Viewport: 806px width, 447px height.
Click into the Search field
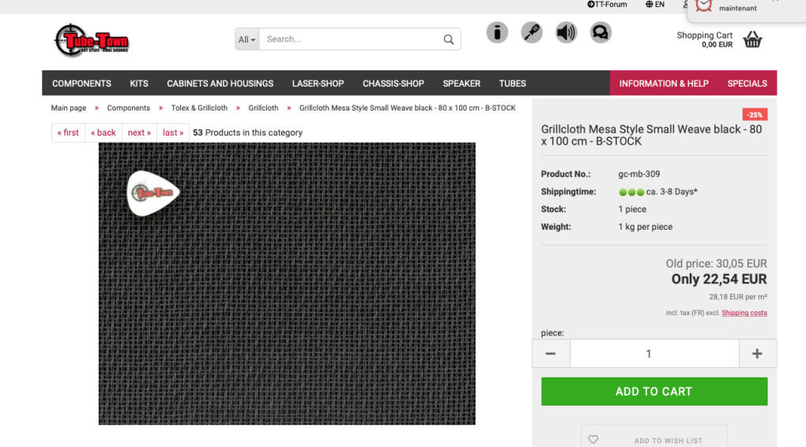click(350, 39)
